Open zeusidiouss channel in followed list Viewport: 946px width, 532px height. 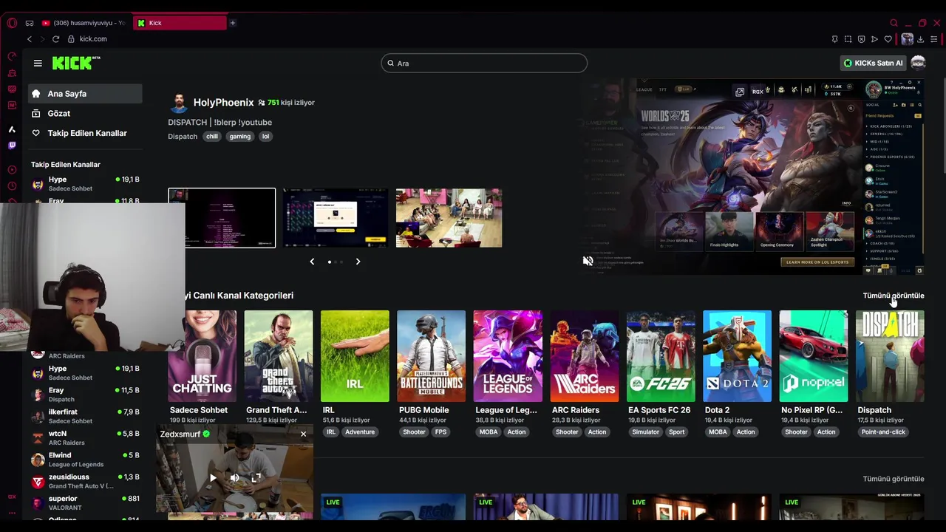[85, 481]
